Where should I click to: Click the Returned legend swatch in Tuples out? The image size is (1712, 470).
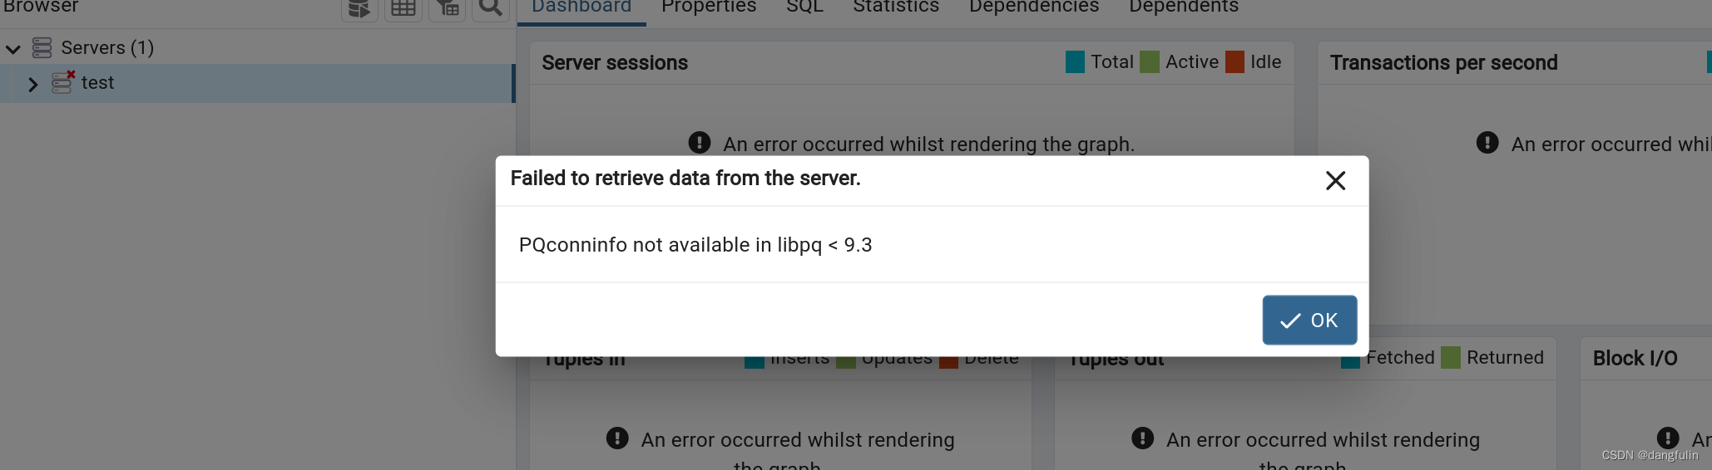pyautogui.click(x=1451, y=358)
